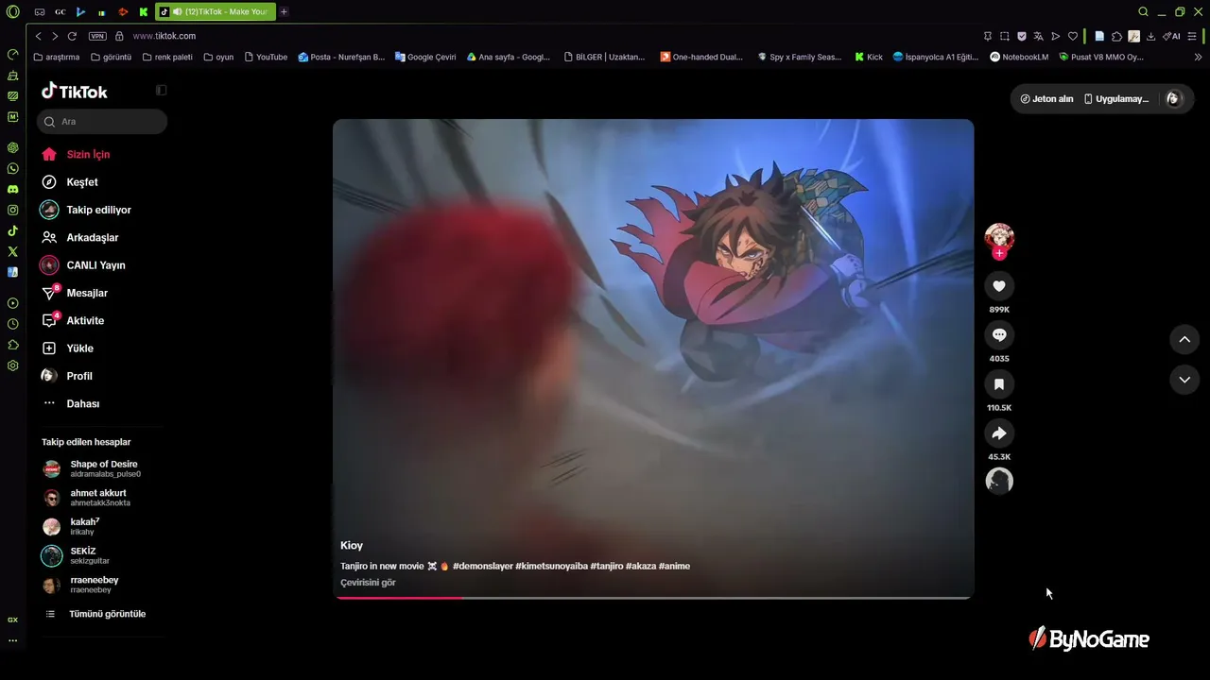Screen dimensions: 1210x680
Task: Open Discord in Opera sidebar
Action: point(12,189)
